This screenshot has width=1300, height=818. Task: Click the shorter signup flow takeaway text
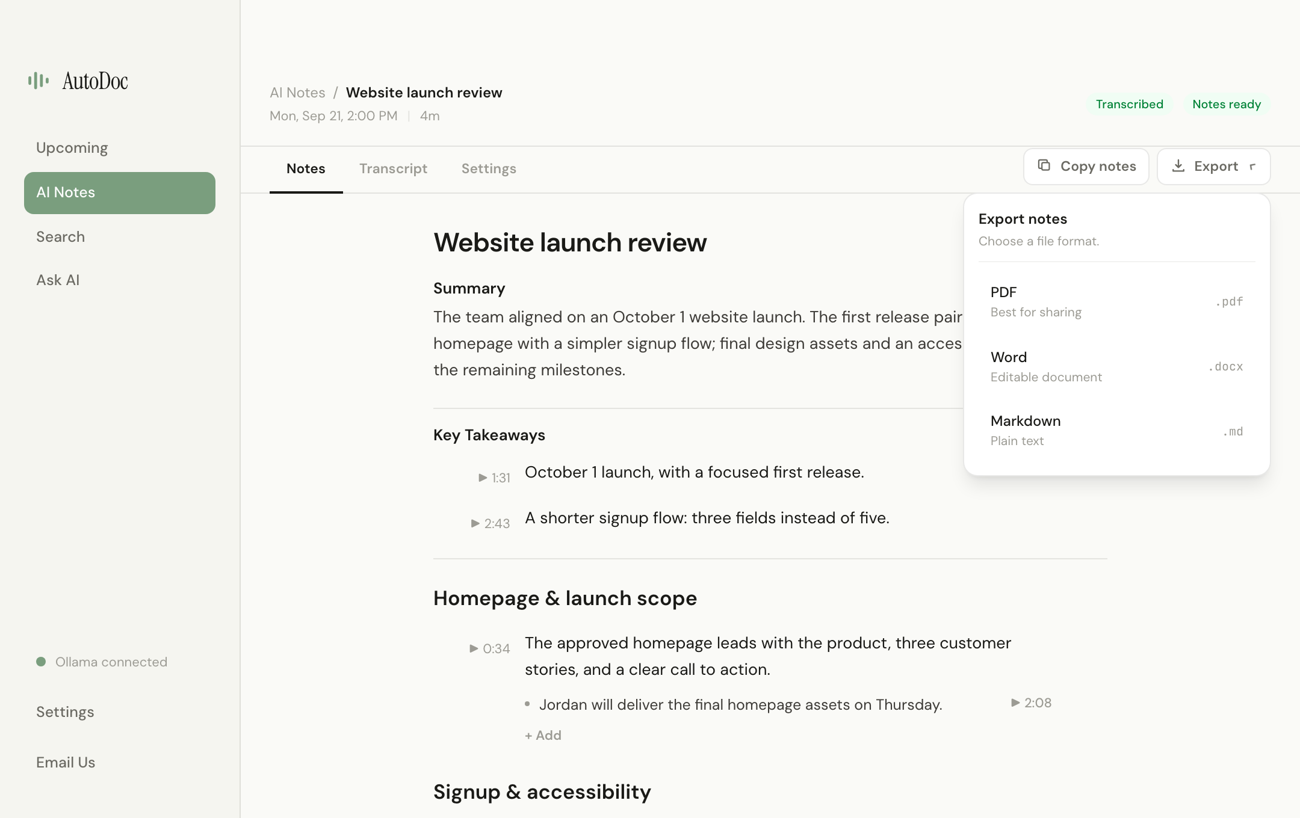coord(707,518)
